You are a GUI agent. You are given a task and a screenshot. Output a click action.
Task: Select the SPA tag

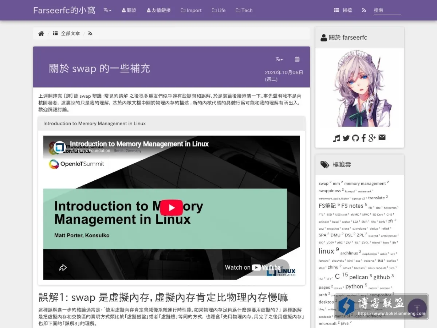pyautogui.click(x=322, y=235)
